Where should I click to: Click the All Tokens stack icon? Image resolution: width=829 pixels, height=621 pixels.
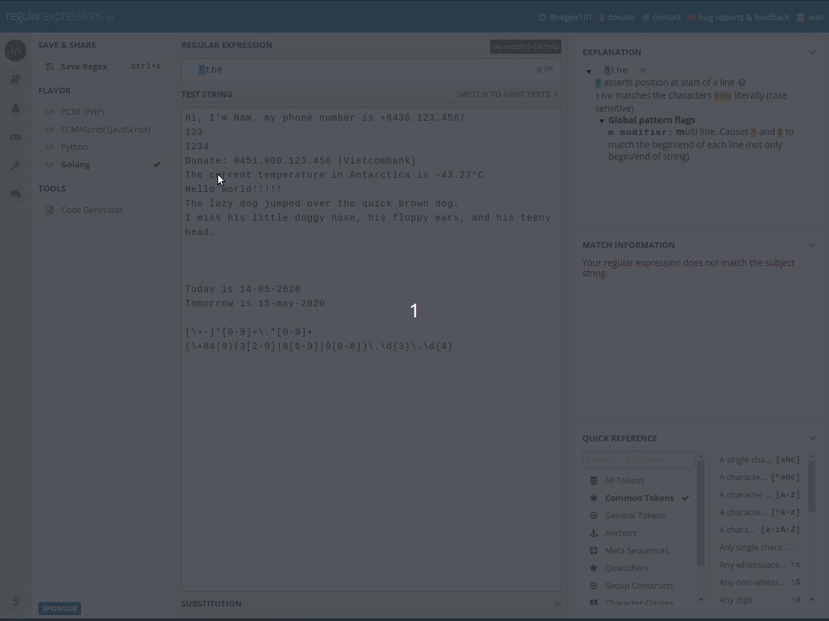click(593, 480)
